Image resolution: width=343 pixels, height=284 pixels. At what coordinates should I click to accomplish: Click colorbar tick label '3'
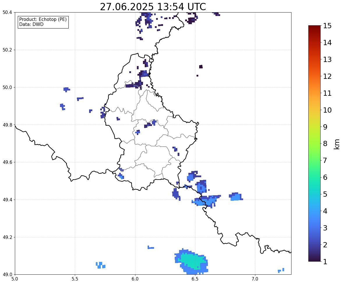[x=325, y=228]
